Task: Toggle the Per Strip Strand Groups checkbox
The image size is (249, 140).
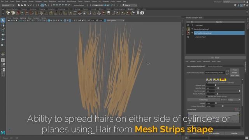Action: coord(207,96)
